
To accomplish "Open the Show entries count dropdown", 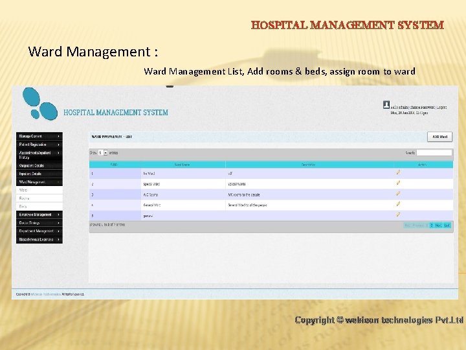I will tap(103, 153).
